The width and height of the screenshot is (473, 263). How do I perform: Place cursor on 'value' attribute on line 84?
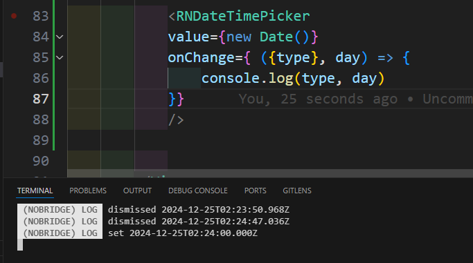coord(189,37)
